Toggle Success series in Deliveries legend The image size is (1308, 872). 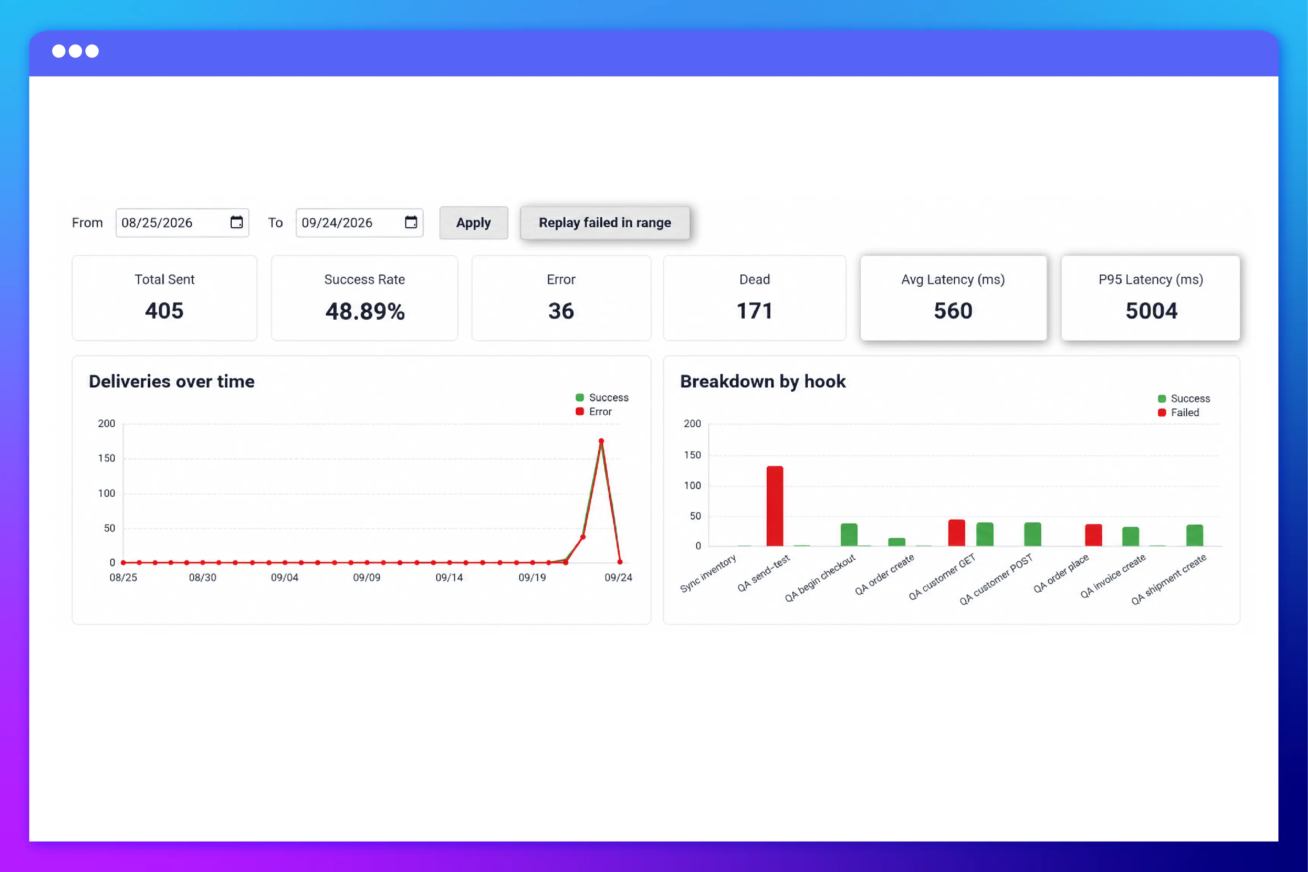click(602, 398)
